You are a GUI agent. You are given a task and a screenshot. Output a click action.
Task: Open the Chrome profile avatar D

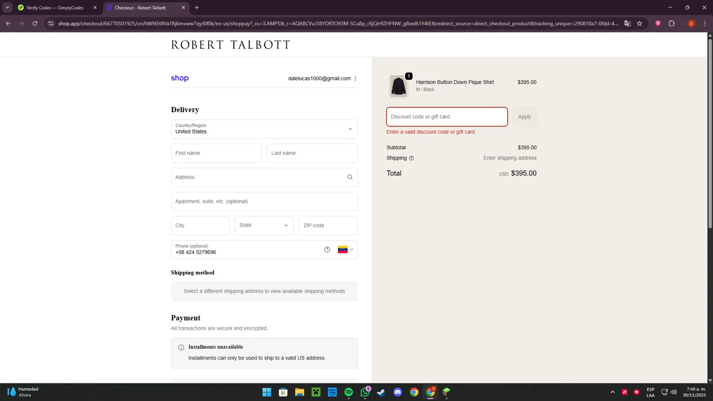coord(691,23)
